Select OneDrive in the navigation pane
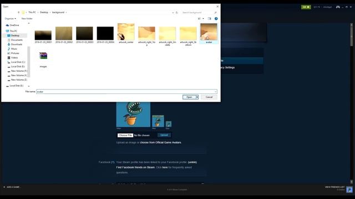Image resolution: width=355 pixels, height=199 pixels. point(14,25)
